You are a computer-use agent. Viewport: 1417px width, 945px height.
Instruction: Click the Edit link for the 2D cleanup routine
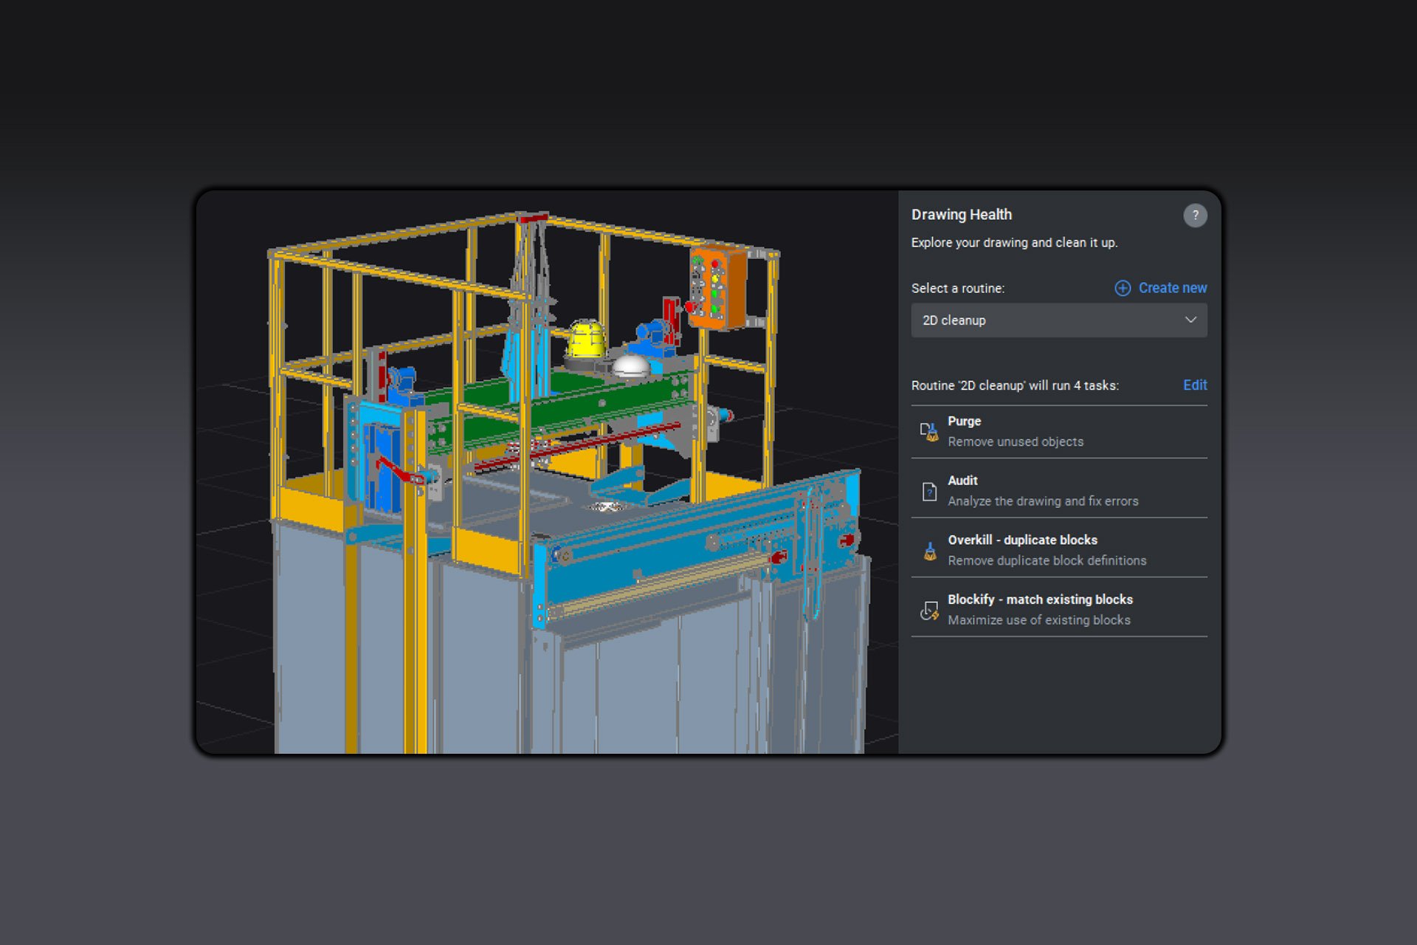coord(1195,385)
